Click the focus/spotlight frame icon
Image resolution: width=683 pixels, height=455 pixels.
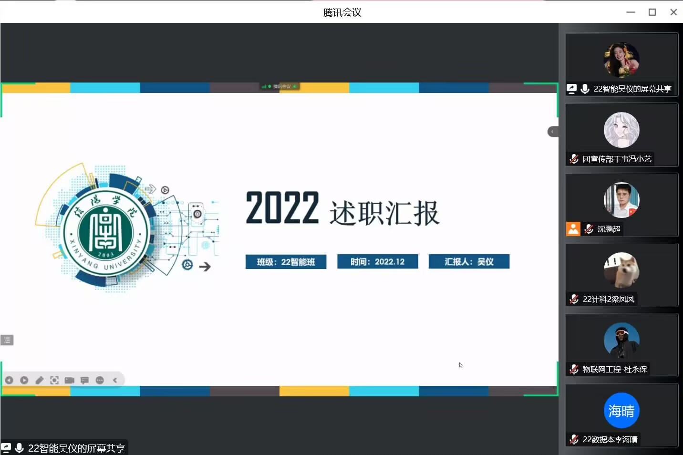point(54,380)
